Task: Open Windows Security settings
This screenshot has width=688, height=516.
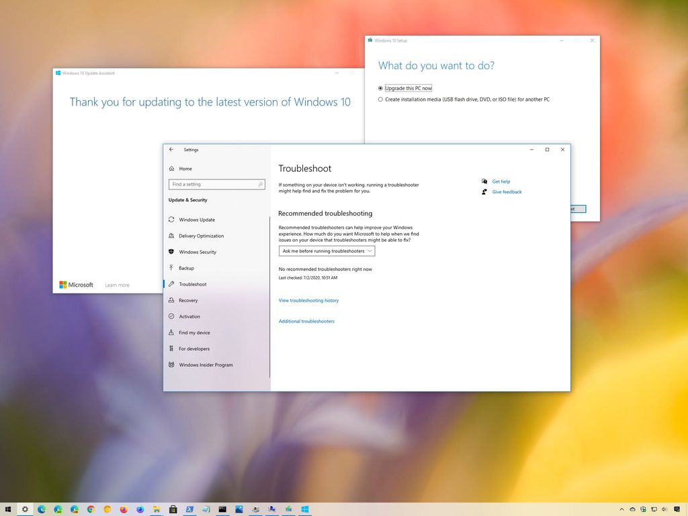Action: (x=196, y=252)
